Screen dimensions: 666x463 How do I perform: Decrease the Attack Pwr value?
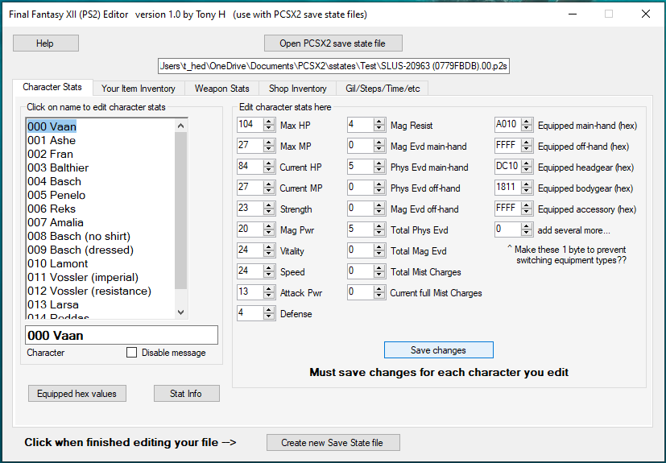coord(269,296)
